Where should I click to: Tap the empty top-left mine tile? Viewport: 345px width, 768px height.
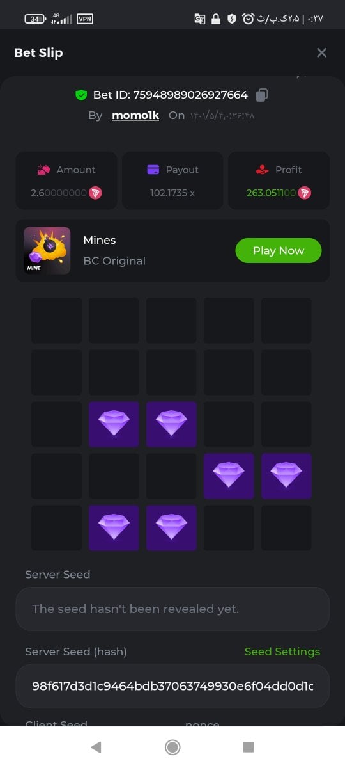(x=57, y=321)
